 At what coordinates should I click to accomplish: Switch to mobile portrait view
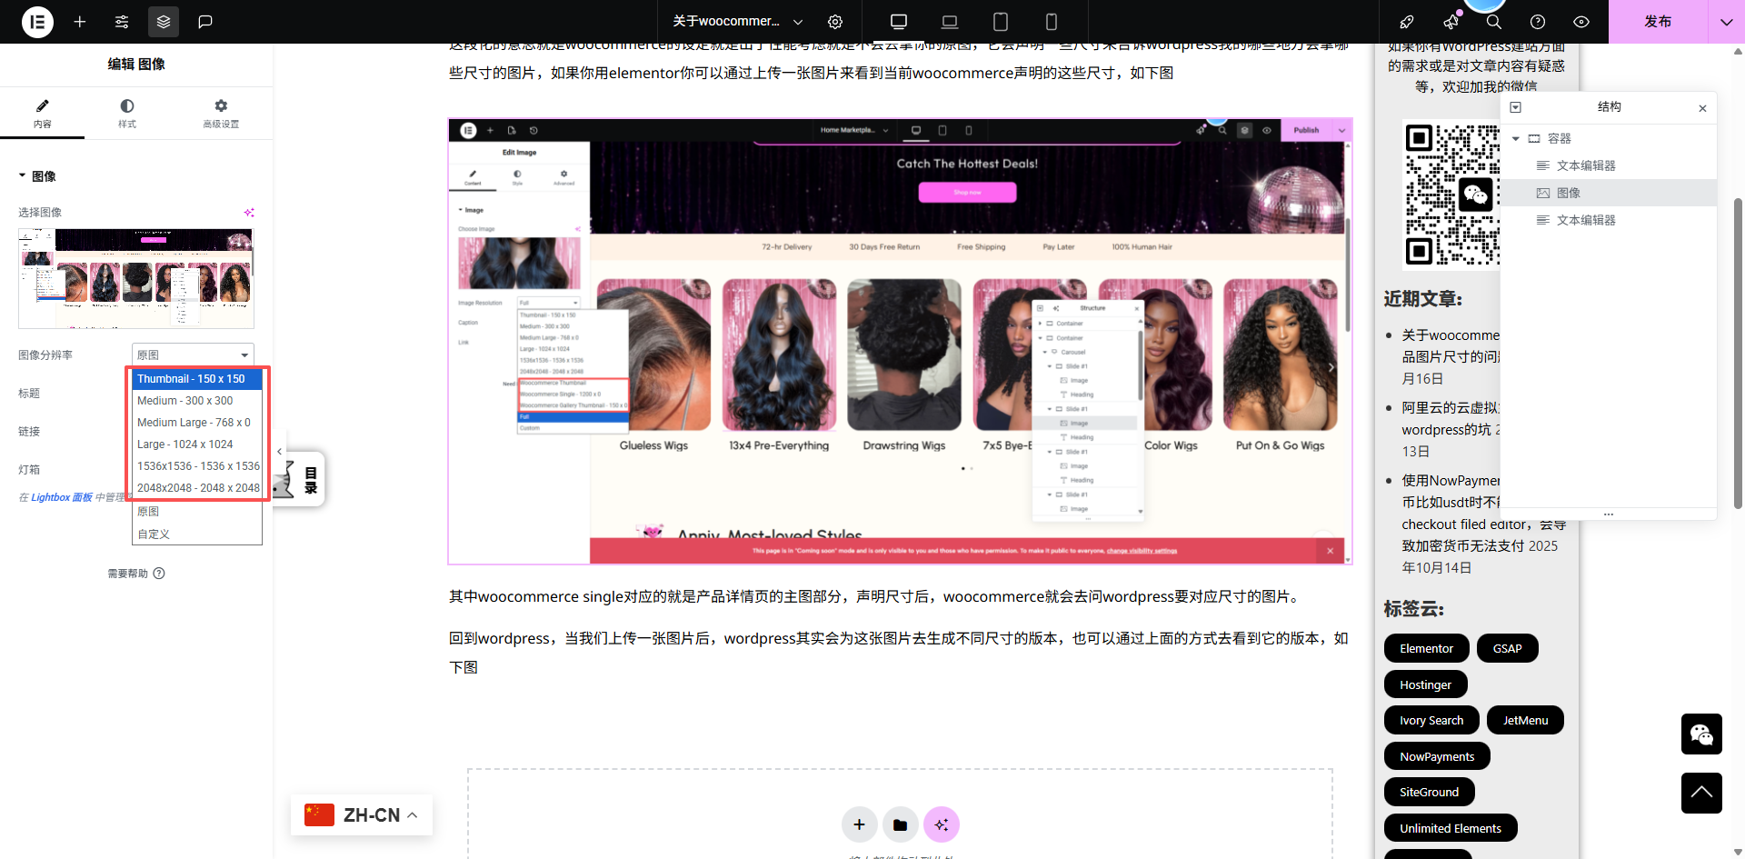[1052, 22]
